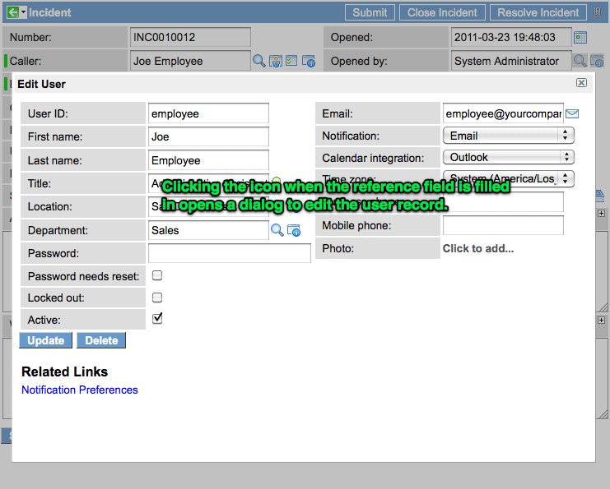Screen dimensions: 610x489
Task: Check the Locked out checkbox
Action: 157,298
